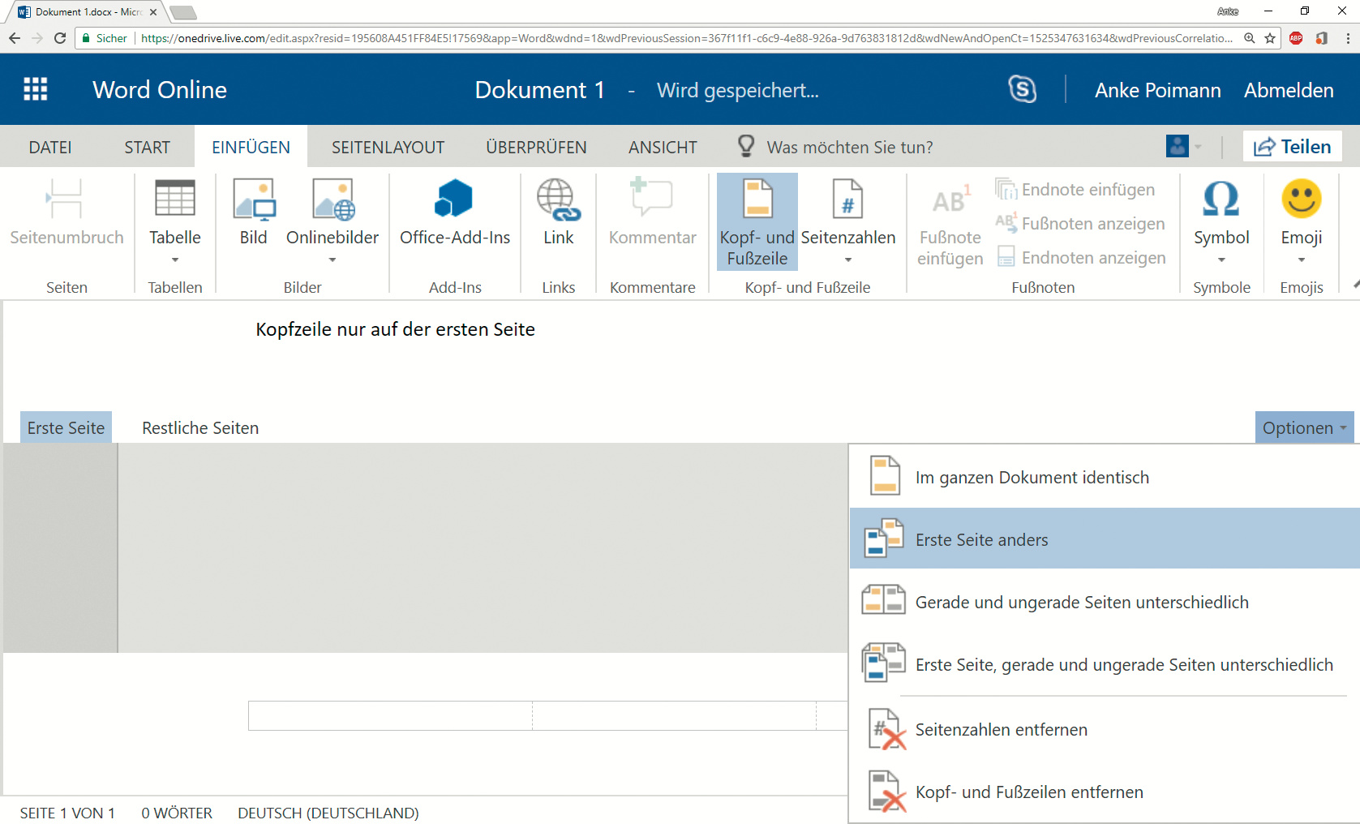Bookmark this page with the star
This screenshot has width=1360, height=824.
pyautogui.click(x=1270, y=38)
